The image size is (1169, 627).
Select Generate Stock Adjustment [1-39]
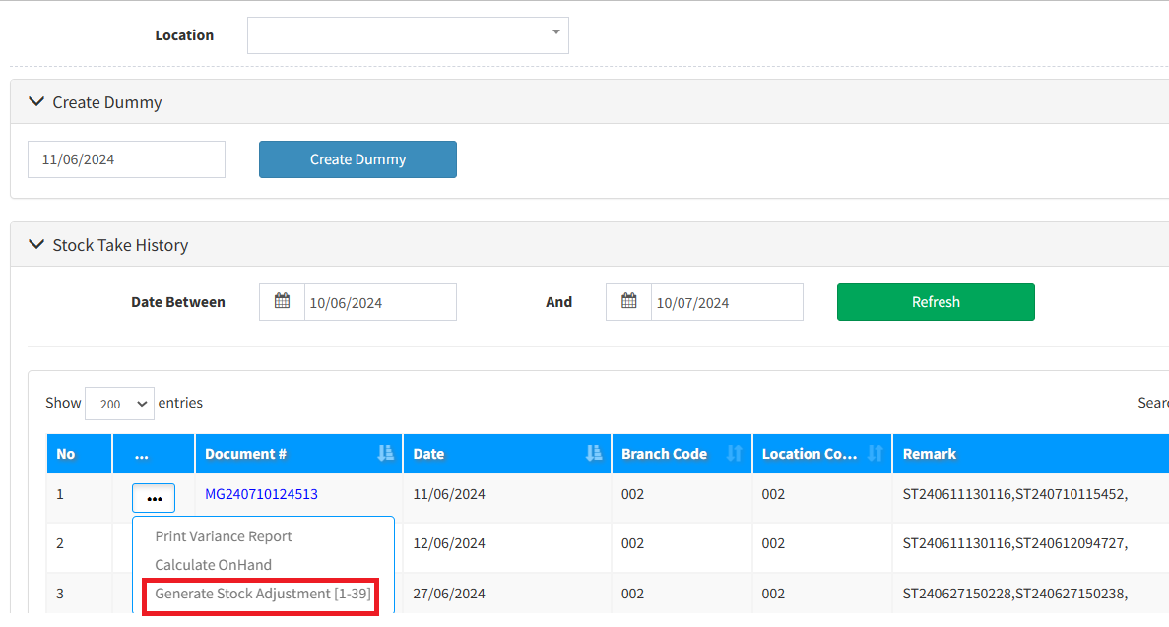pos(262,595)
